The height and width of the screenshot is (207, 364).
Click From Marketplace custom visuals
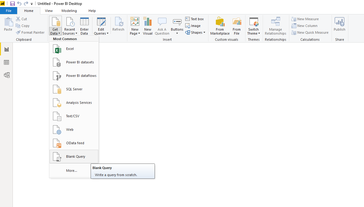pyautogui.click(x=220, y=25)
